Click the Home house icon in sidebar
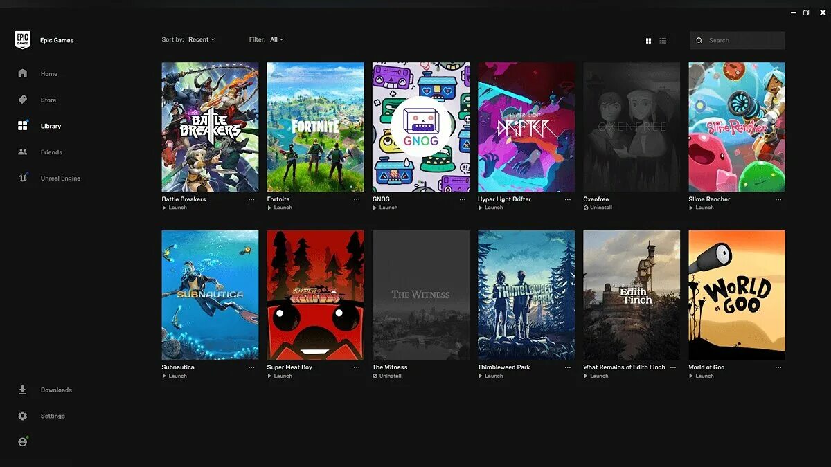 pos(22,73)
